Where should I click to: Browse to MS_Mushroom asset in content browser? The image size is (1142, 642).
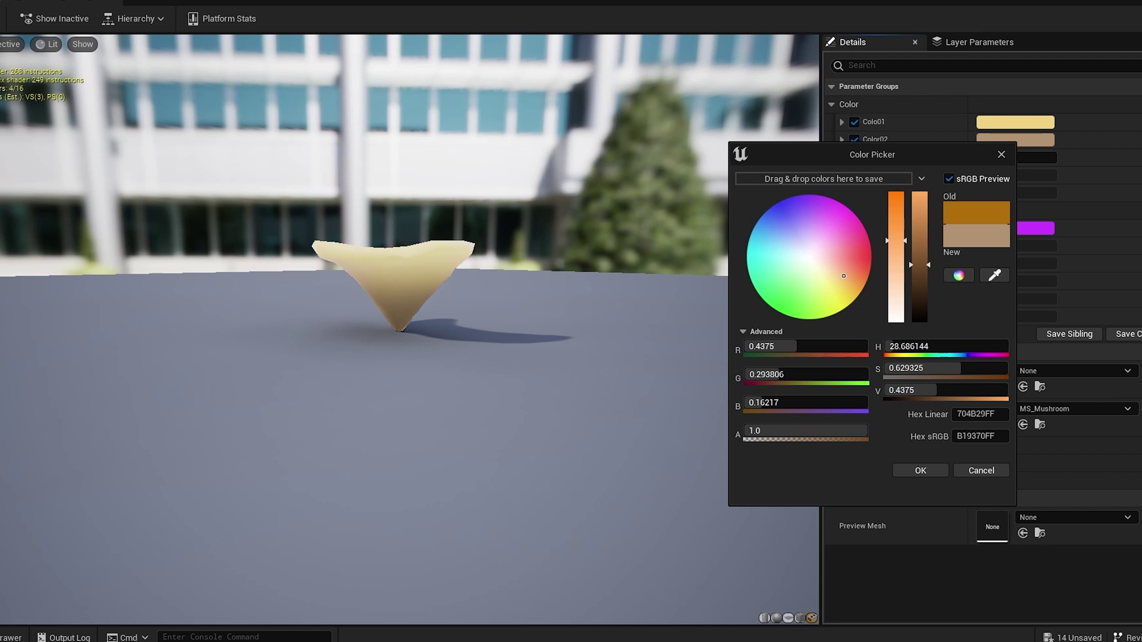coord(1040,424)
